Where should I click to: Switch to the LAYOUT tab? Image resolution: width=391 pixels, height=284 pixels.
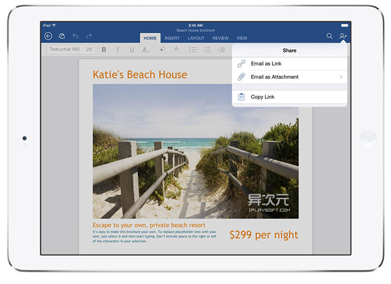coord(195,39)
